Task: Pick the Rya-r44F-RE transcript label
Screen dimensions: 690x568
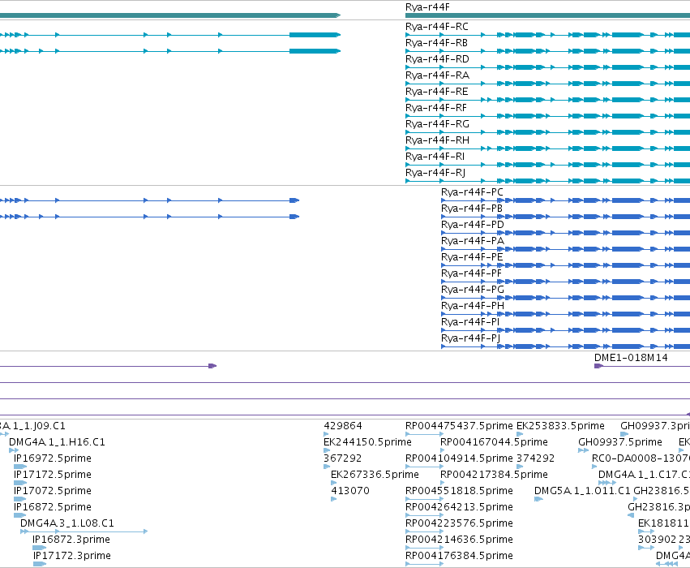Action: click(436, 92)
